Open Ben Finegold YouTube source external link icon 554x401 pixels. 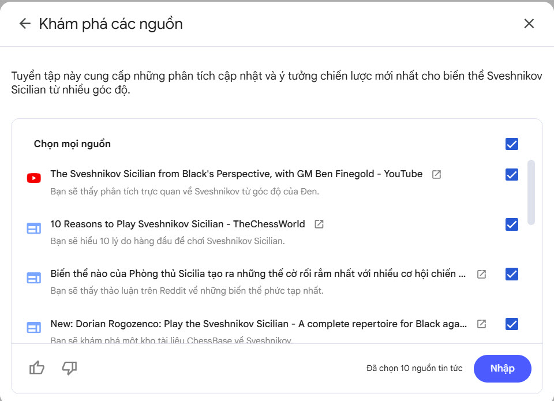pyautogui.click(x=436, y=174)
